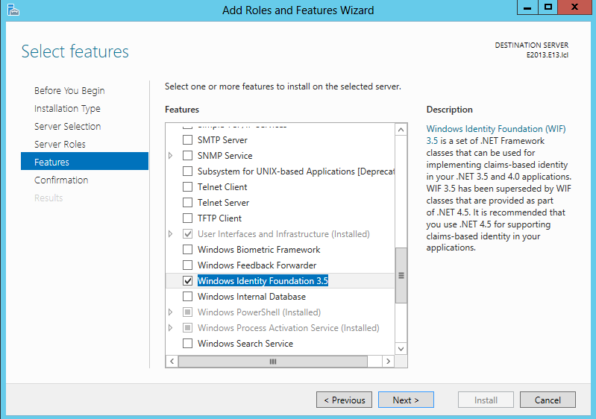Expand the SNMP Service node

[x=171, y=155]
